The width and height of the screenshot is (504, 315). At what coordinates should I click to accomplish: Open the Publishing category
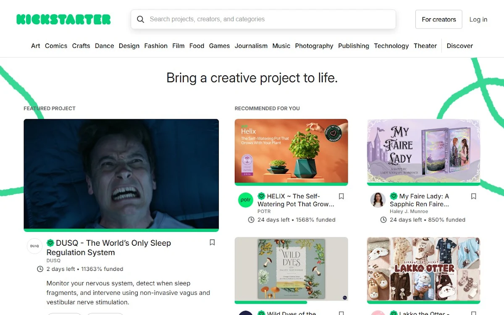(354, 46)
